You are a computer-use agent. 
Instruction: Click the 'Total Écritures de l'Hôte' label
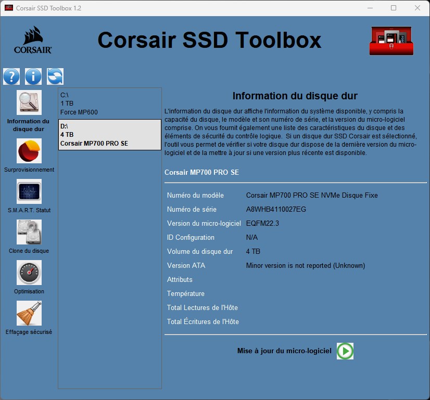[203, 321]
